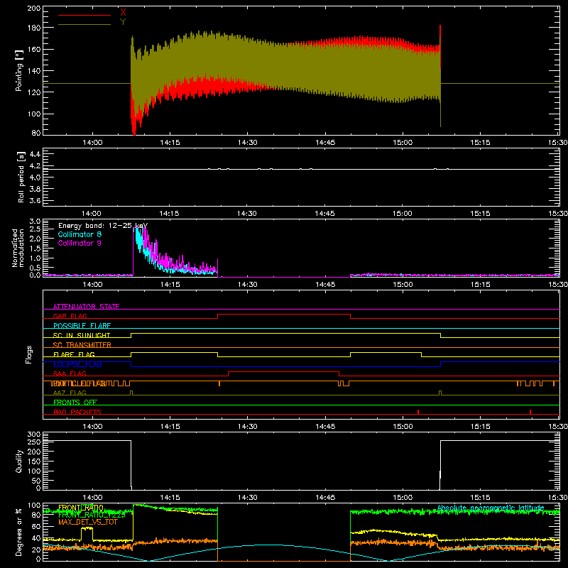
Task: Click the 3.0 tick on modulation axis
Action: point(35,222)
